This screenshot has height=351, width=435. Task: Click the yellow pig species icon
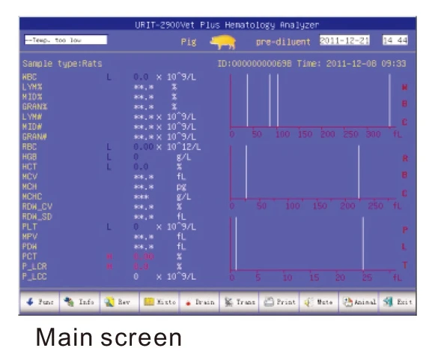point(223,42)
